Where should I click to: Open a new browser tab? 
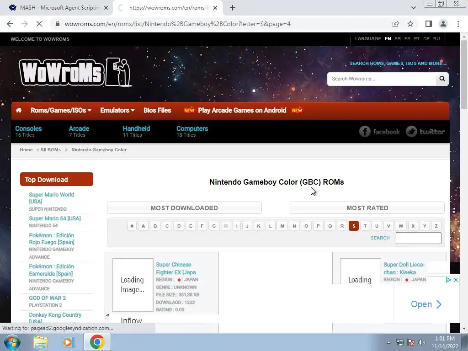point(233,8)
